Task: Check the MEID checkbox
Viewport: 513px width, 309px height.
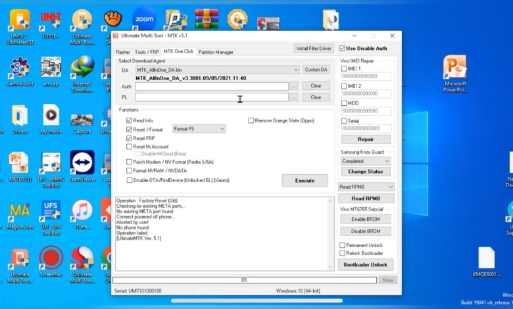Action: coord(344,103)
